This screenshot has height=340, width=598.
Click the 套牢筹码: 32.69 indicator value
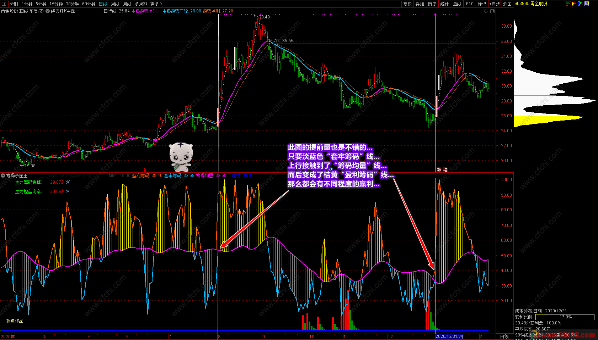coord(179,175)
